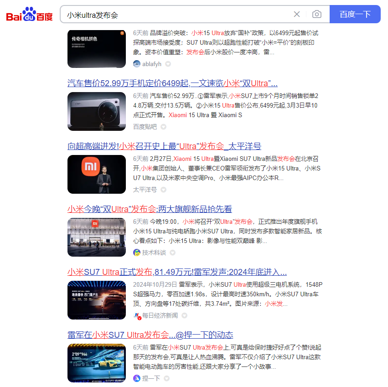Click the Baidu logo

[29, 14]
